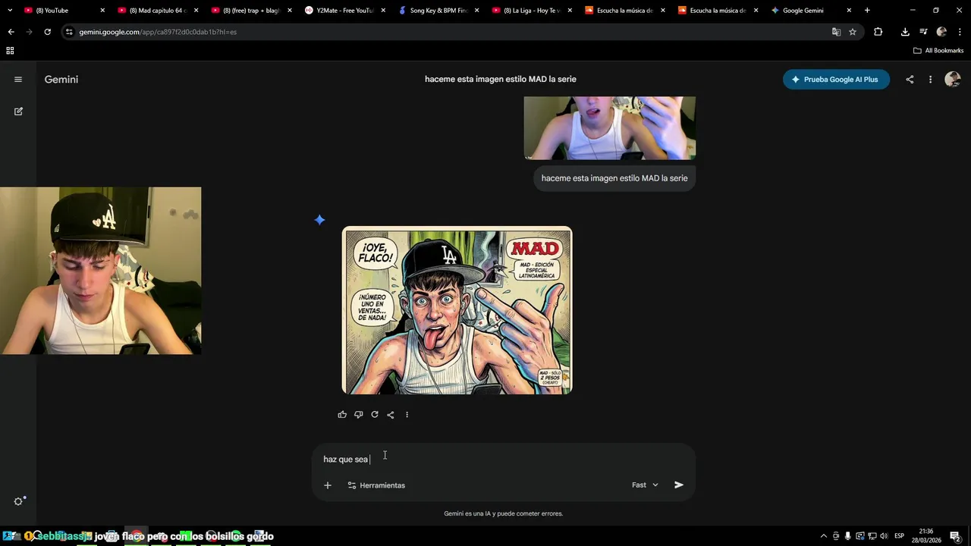The width and height of the screenshot is (971, 546).
Task: Open the media control icon in the toolbar
Action: 923,32
